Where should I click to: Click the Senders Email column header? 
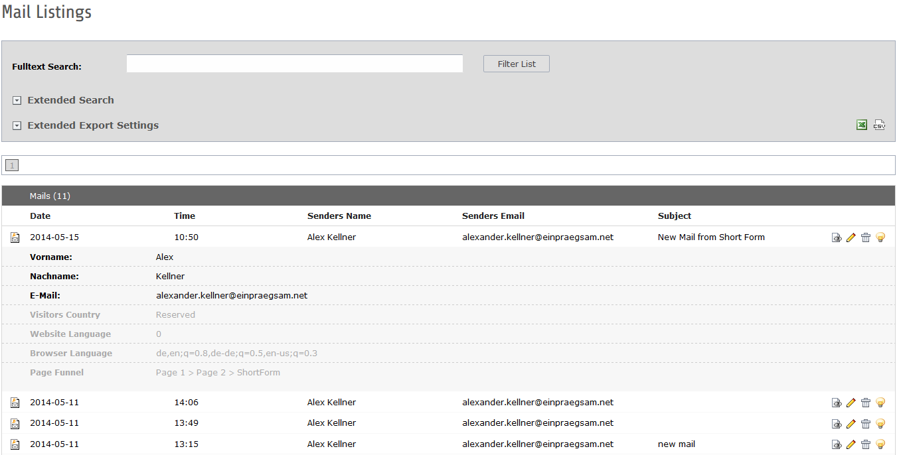coord(493,216)
